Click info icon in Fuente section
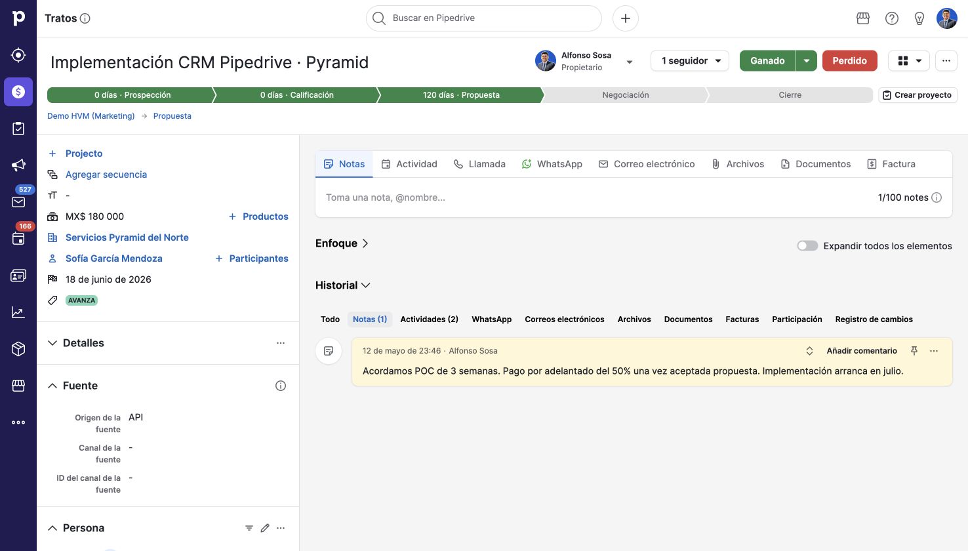This screenshot has width=968, height=551. [281, 386]
